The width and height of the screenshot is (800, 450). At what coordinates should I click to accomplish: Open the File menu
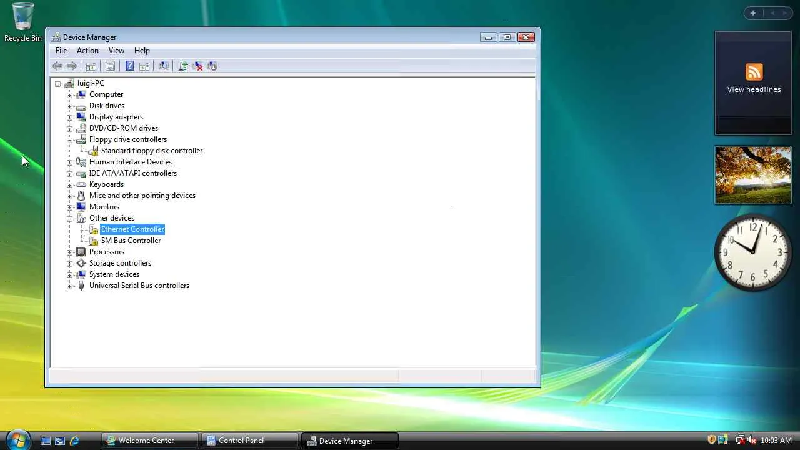(x=61, y=51)
